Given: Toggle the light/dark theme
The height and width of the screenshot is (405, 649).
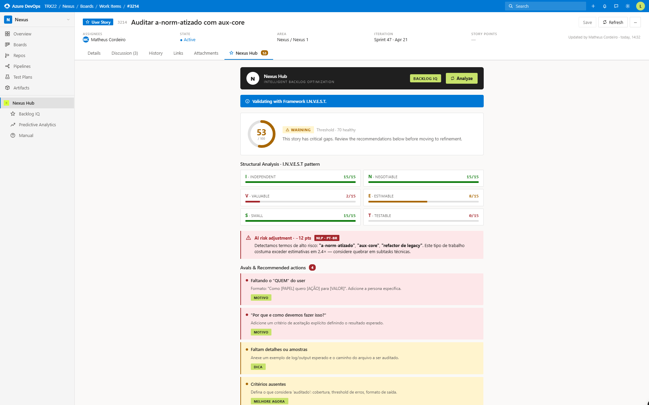Looking at the screenshot, I should (628, 6).
